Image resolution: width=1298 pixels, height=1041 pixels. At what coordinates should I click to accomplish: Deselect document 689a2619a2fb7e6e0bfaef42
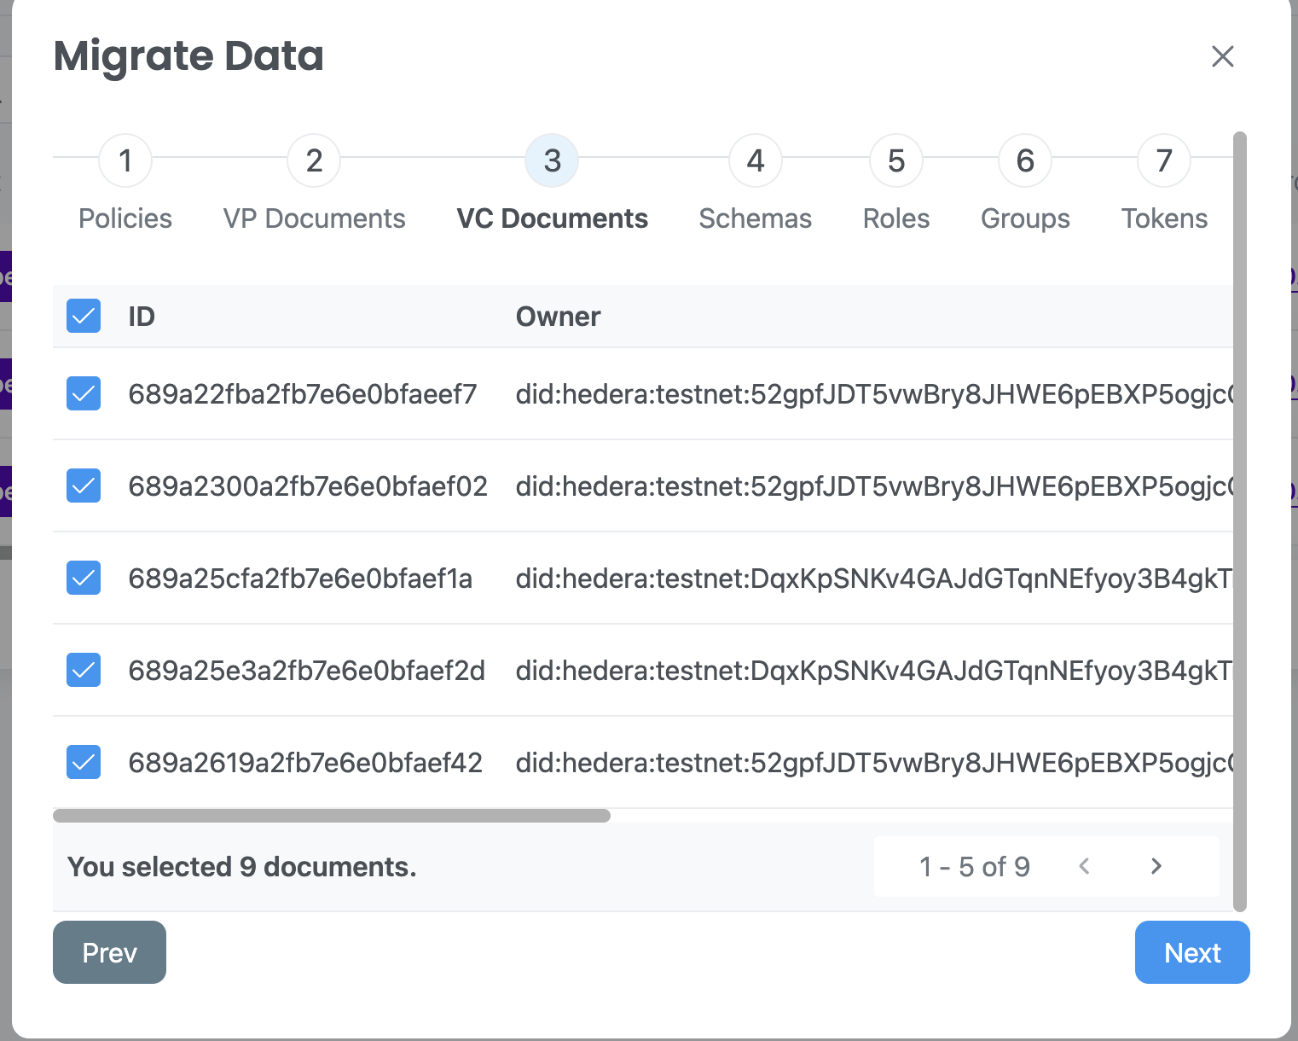[x=84, y=762]
